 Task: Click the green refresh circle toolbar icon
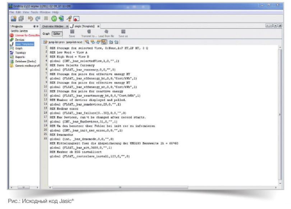(x=54, y=18)
